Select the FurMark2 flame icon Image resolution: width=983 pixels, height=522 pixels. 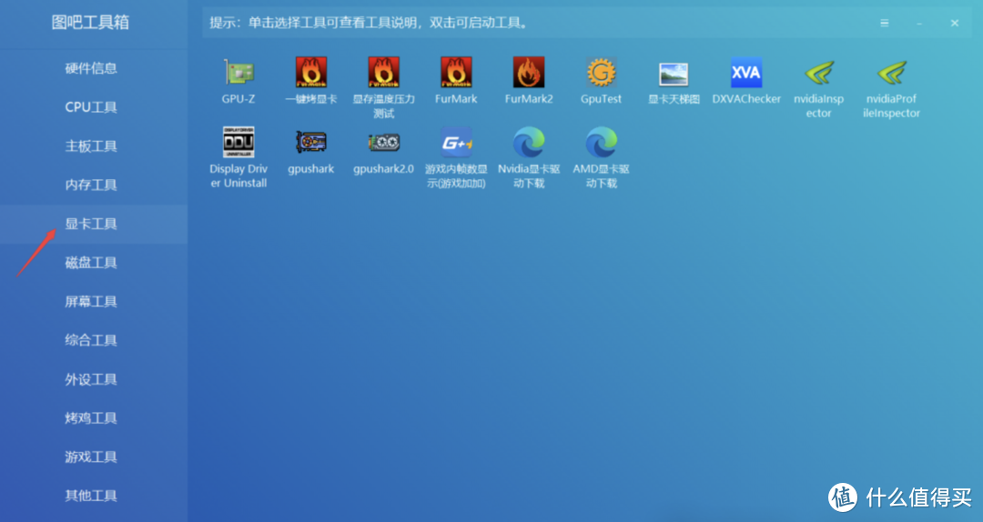click(529, 73)
